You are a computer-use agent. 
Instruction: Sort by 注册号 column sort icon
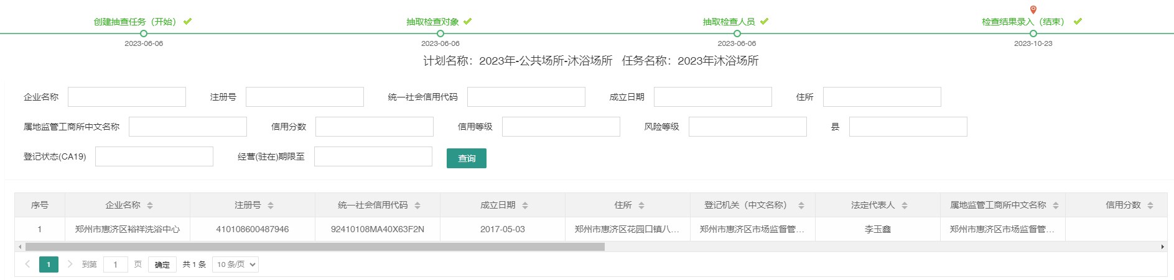click(x=271, y=205)
